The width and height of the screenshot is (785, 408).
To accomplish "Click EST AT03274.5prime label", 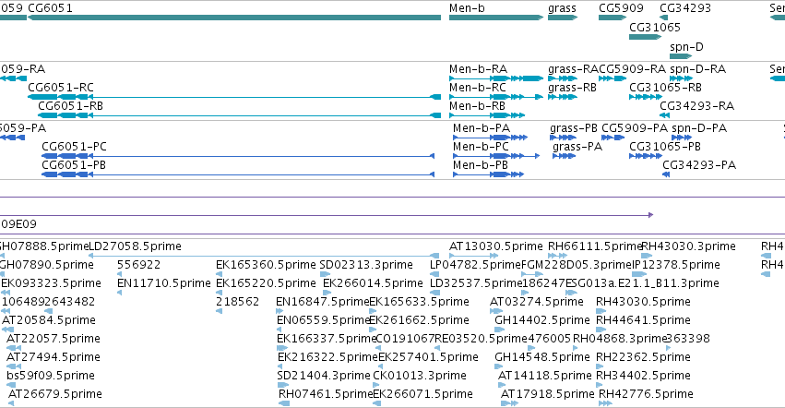I will (x=537, y=302).
